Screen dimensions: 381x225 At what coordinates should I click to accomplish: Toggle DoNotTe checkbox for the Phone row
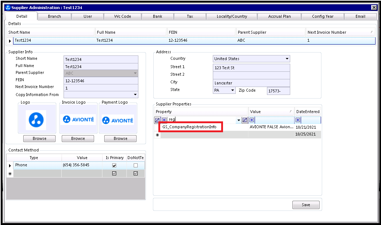tap(135, 165)
